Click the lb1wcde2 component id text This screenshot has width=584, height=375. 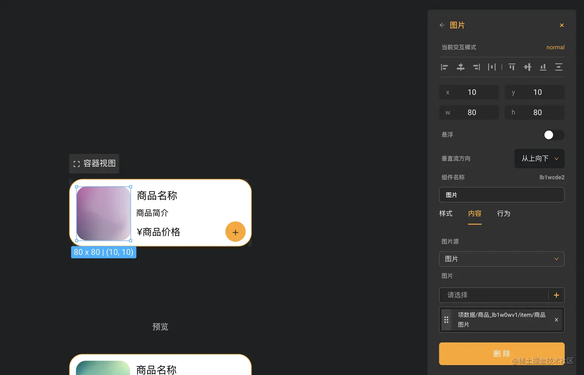(x=552, y=177)
